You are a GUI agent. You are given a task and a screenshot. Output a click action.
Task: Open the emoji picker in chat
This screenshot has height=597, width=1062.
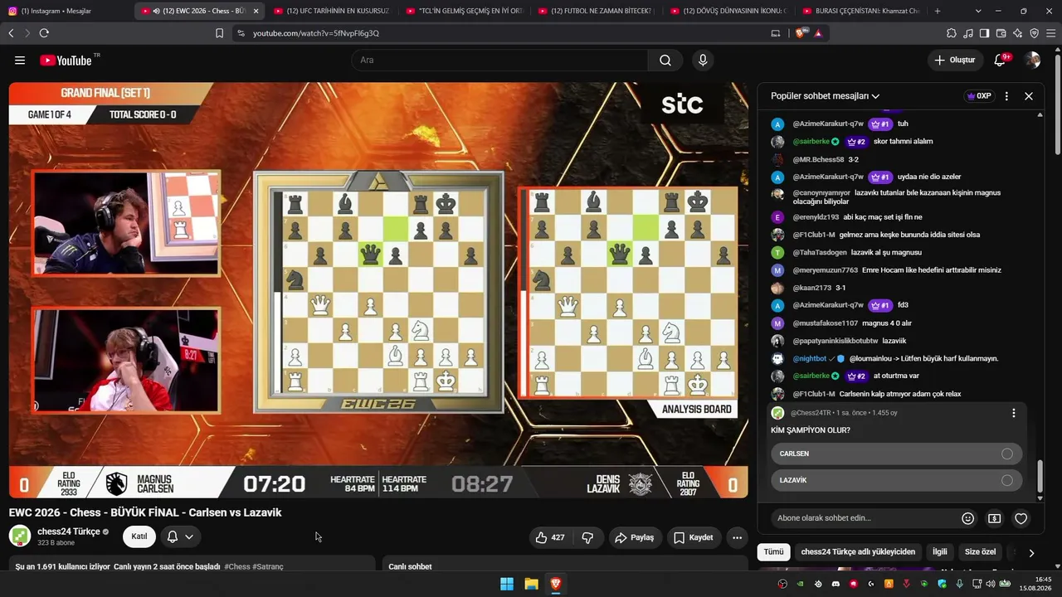(x=967, y=518)
